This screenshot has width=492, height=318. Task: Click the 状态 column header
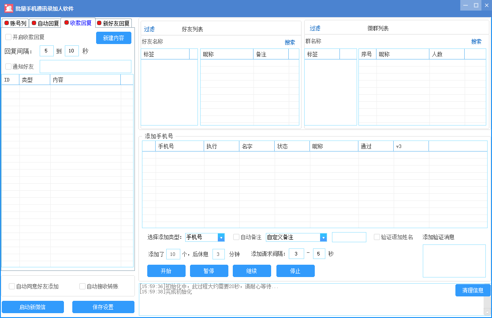point(292,146)
